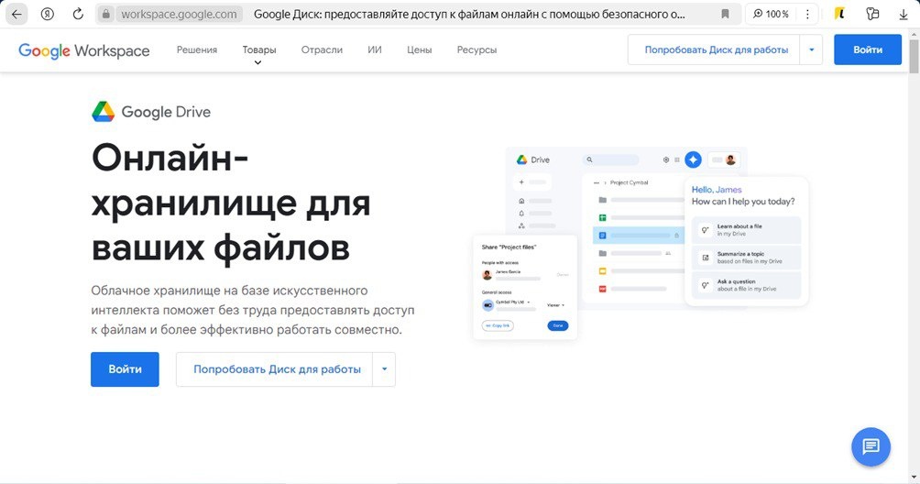The image size is (920, 484).
Task: Open the Товары menu
Action: pyautogui.click(x=259, y=49)
